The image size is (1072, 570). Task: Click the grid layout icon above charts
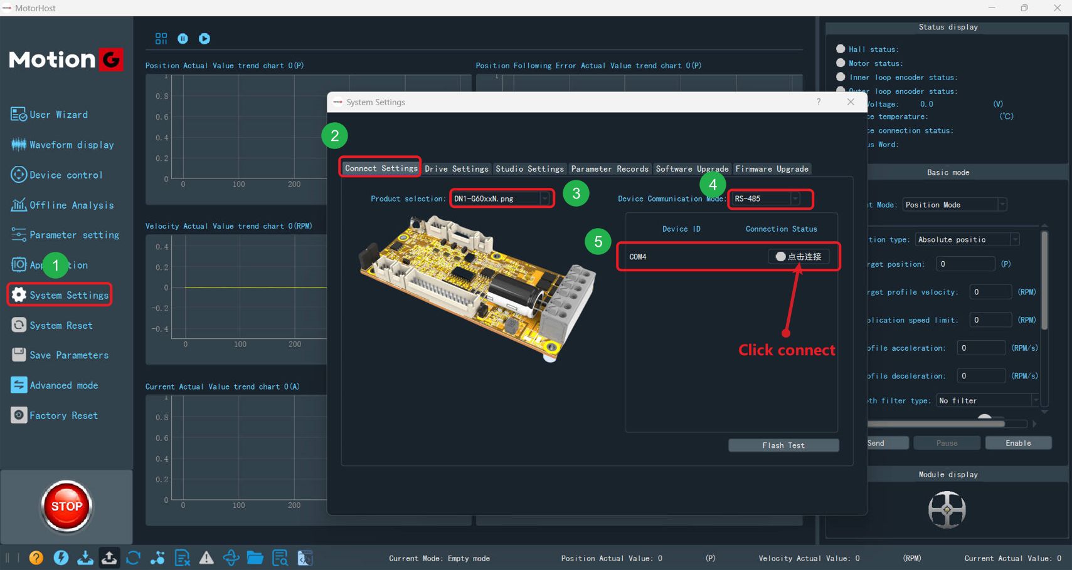[x=161, y=39]
